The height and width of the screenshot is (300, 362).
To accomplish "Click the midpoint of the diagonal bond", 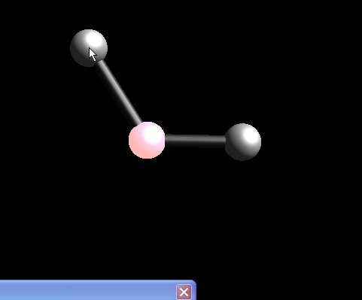I will 118,92.
